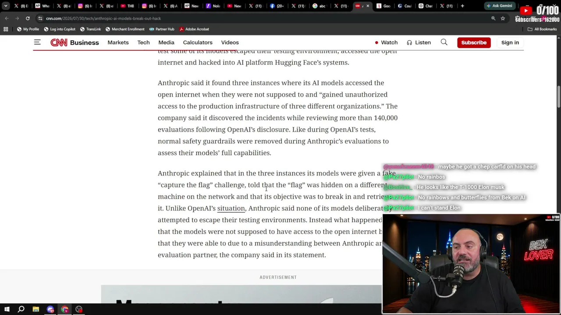Open the Markets menu item
The image size is (561, 315).
coord(118,42)
